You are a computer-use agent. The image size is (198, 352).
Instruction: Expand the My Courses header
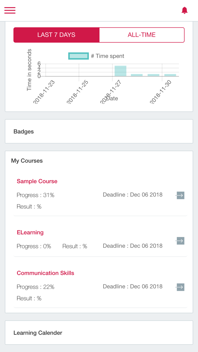click(27, 161)
